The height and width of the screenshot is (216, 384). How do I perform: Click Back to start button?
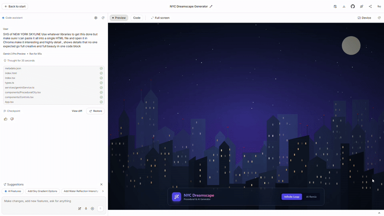point(15,6)
